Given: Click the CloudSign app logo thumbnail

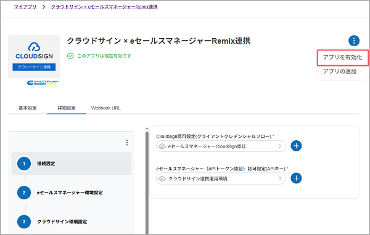Looking at the screenshot, I should coord(34,57).
